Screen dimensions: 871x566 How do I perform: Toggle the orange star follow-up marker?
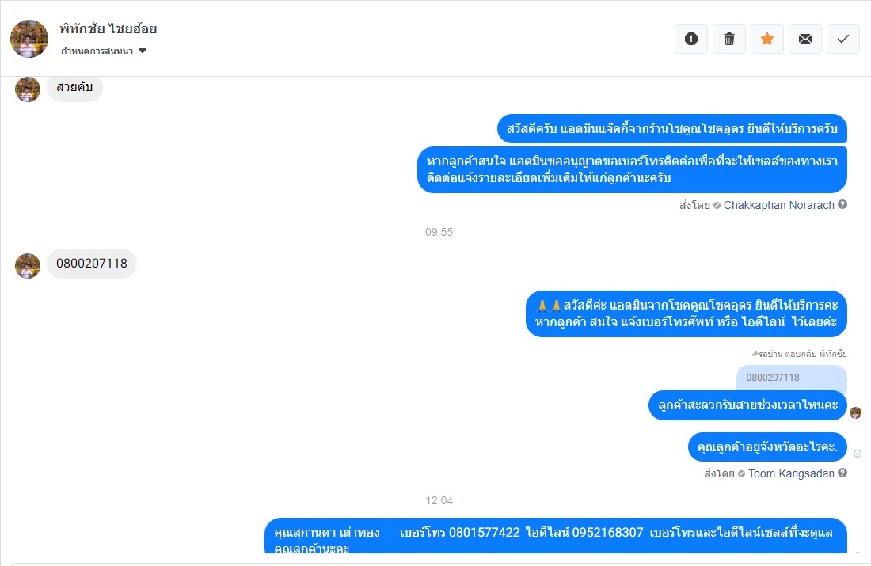click(767, 39)
